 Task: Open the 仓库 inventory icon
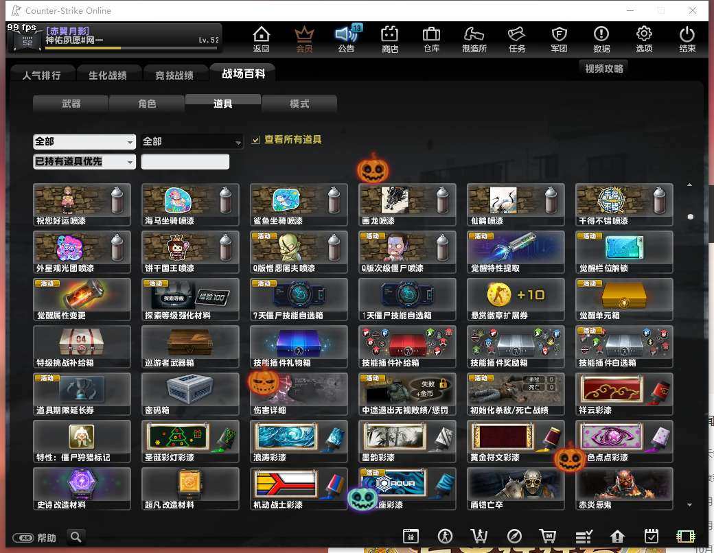point(431,39)
